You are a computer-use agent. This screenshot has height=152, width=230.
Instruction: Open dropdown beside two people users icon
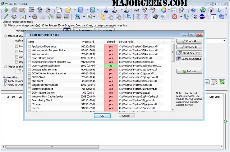(x=84, y=17)
